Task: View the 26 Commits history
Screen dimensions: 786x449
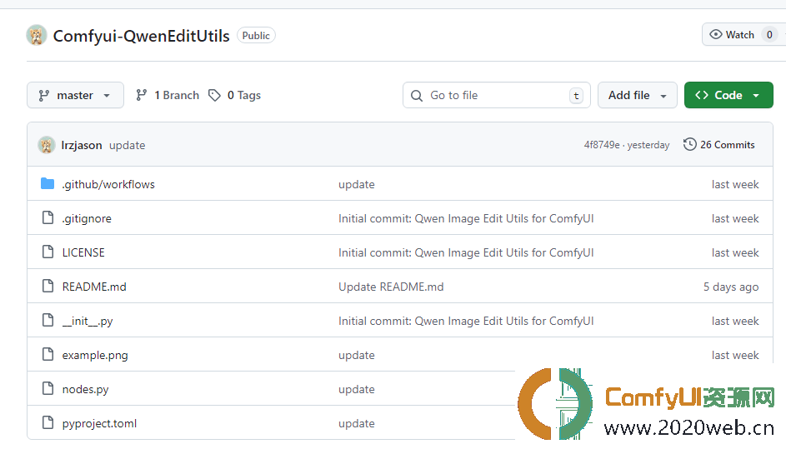Action: (x=718, y=145)
